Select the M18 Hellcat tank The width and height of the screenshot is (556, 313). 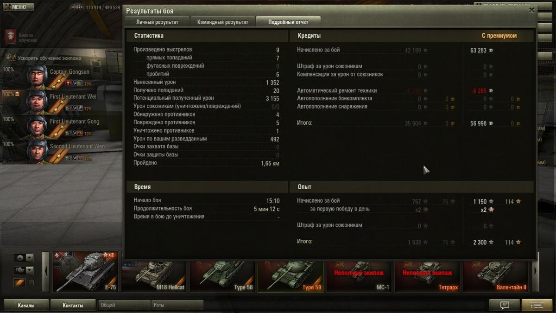[x=153, y=276]
